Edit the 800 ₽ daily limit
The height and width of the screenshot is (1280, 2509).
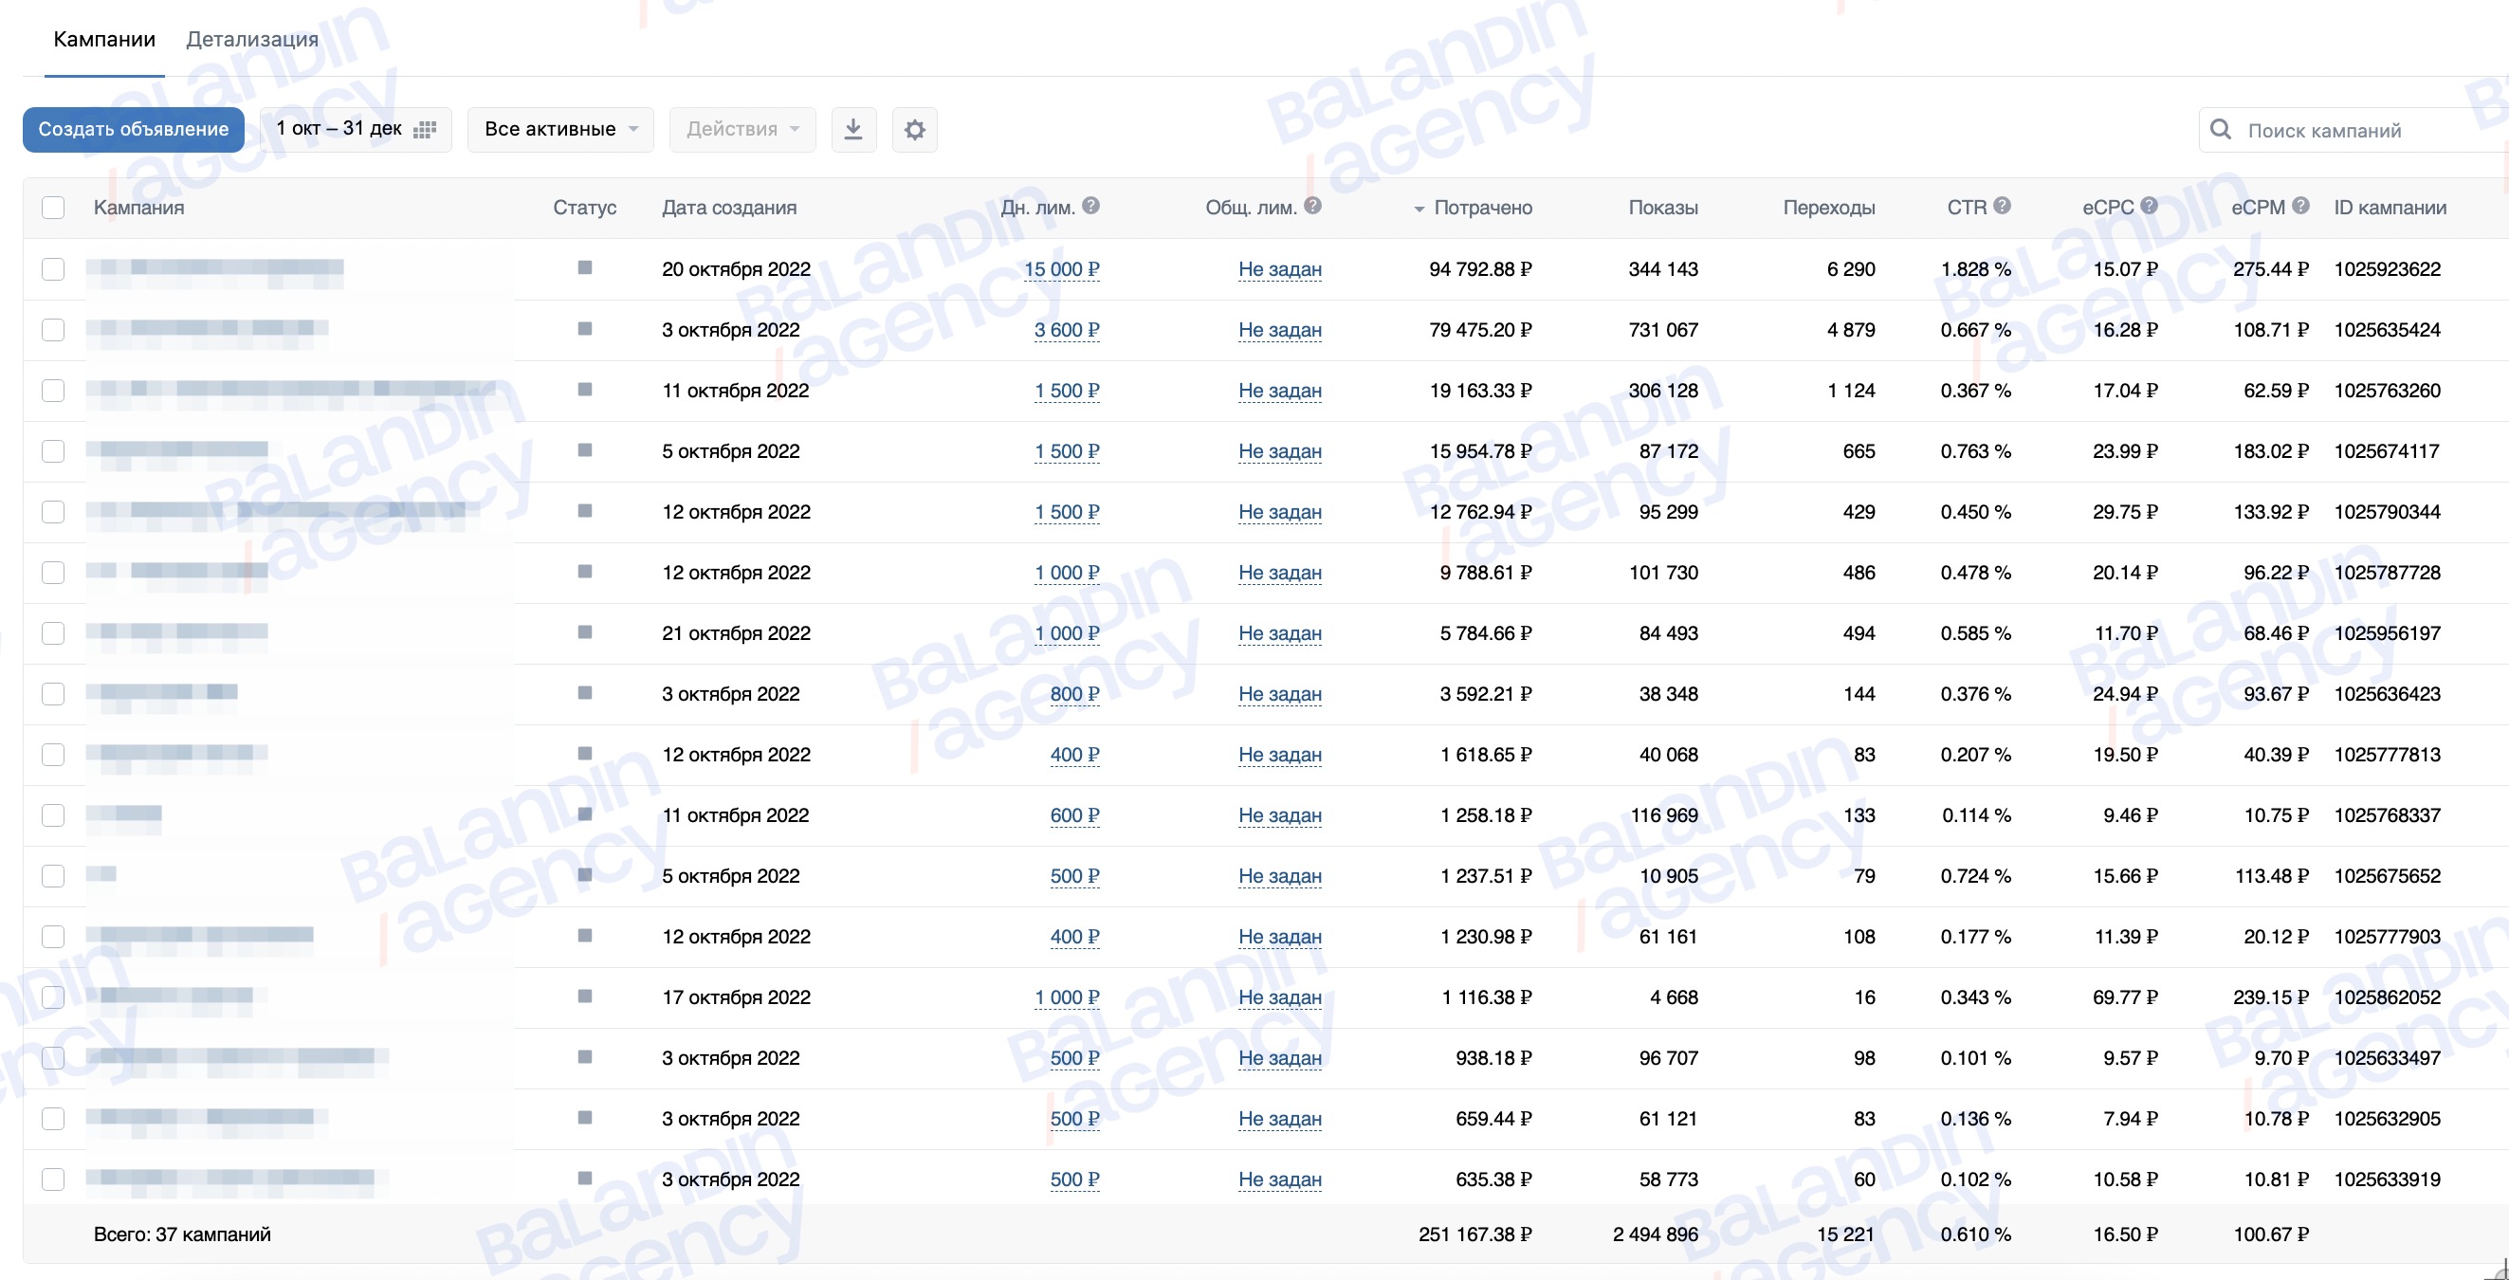1074,694
